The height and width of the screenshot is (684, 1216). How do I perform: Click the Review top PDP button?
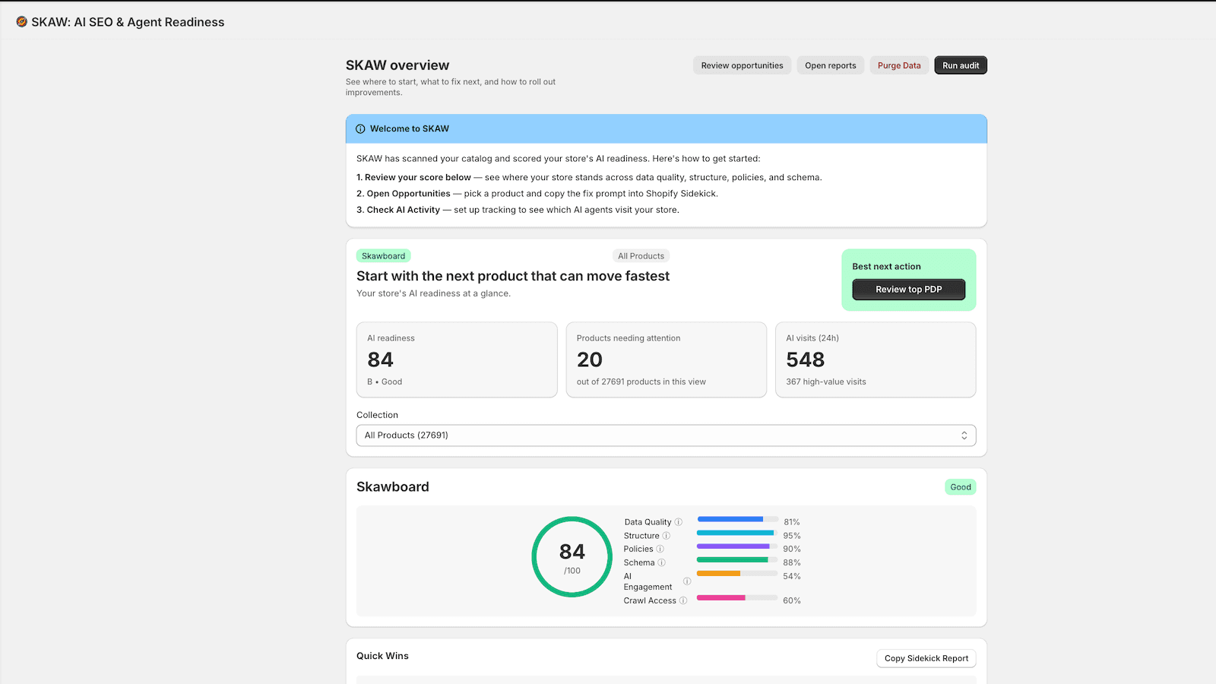click(909, 290)
